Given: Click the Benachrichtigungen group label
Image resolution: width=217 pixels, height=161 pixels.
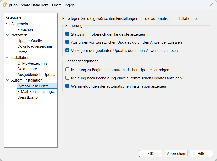Looking at the screenshot, I should [x=82, y=61].
